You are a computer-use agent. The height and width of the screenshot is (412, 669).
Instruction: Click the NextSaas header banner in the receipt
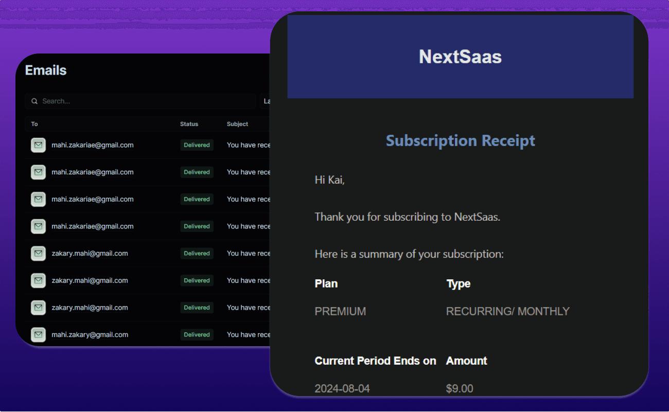tap(460, 57)
